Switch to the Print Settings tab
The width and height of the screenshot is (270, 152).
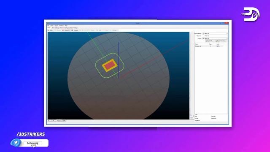55,28
